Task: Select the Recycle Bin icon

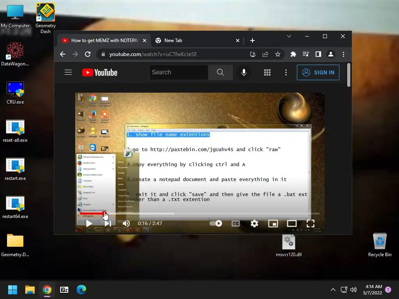Action: [x=380, y=245]
